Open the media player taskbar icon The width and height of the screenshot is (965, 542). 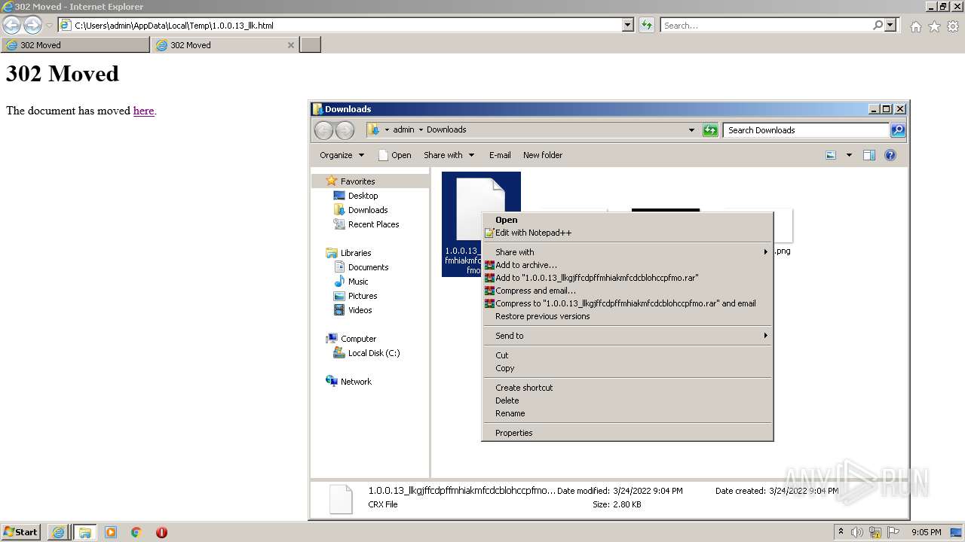tap(111, 532)
